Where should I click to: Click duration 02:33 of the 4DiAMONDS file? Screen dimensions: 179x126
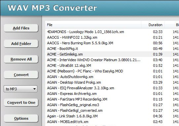(158, 32)
